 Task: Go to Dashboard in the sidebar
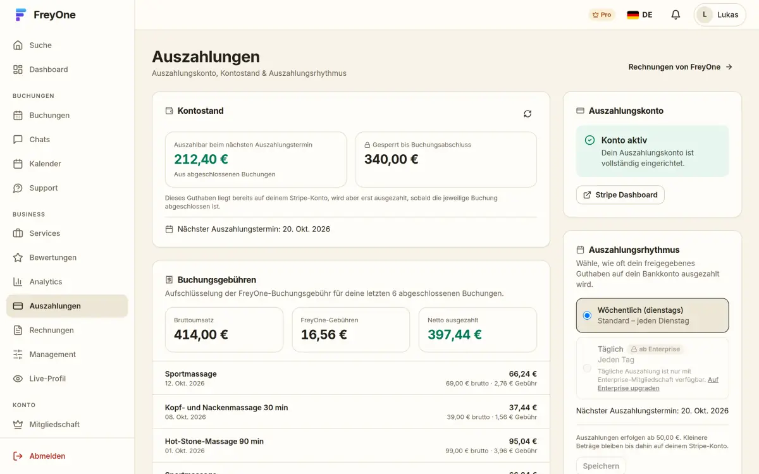pos(67,70)
